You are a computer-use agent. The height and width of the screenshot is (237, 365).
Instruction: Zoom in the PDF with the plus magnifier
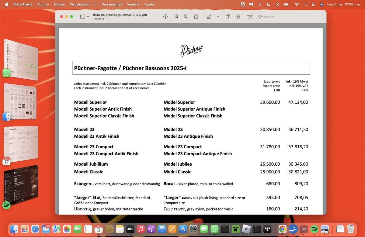(186, 17)
